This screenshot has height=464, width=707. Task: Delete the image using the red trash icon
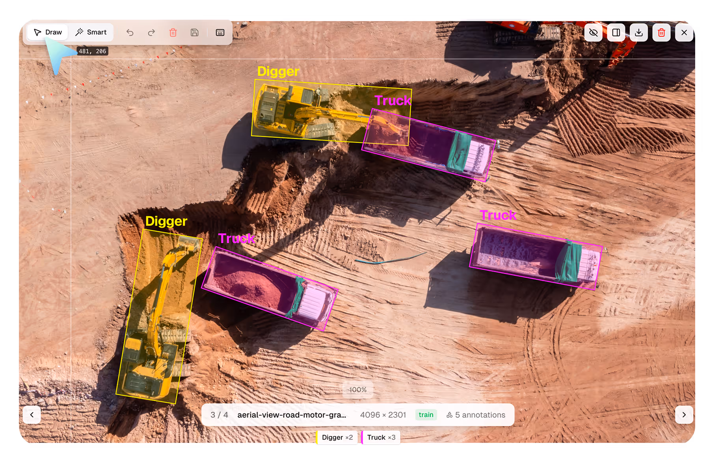pos(661,33)
